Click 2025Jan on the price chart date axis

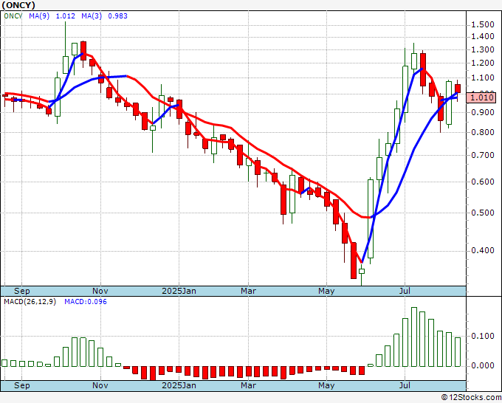point(179,291)
